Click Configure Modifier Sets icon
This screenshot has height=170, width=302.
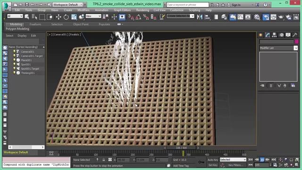293,85
